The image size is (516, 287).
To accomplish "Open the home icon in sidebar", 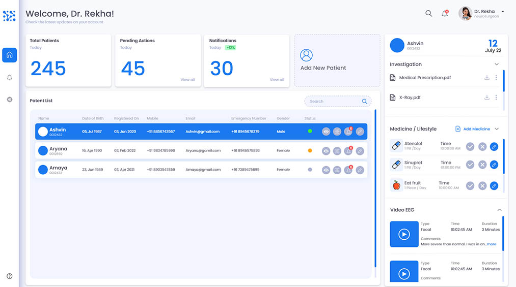I will (9, 55).
